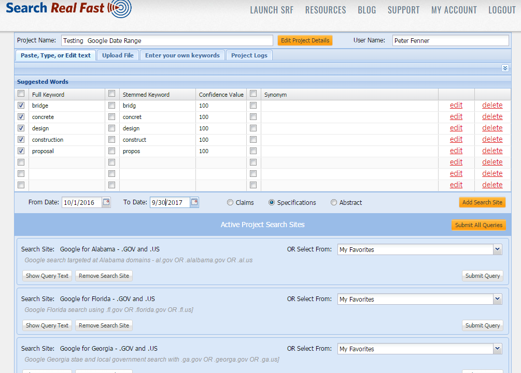The image size is (521, 373).
Task: Click into the User Name field
Action: (x=450, y=40)
